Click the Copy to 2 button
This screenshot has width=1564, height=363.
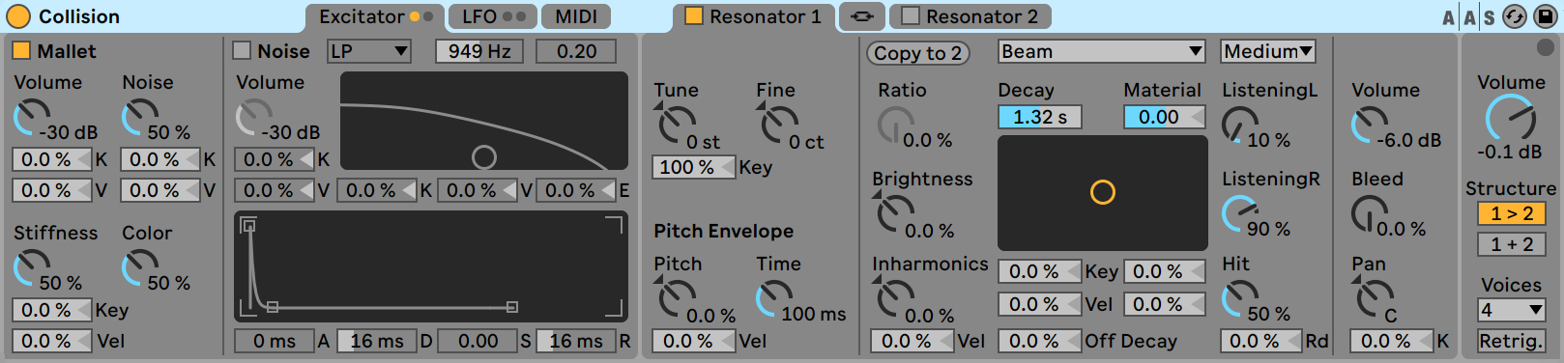[x=918, y=53]
